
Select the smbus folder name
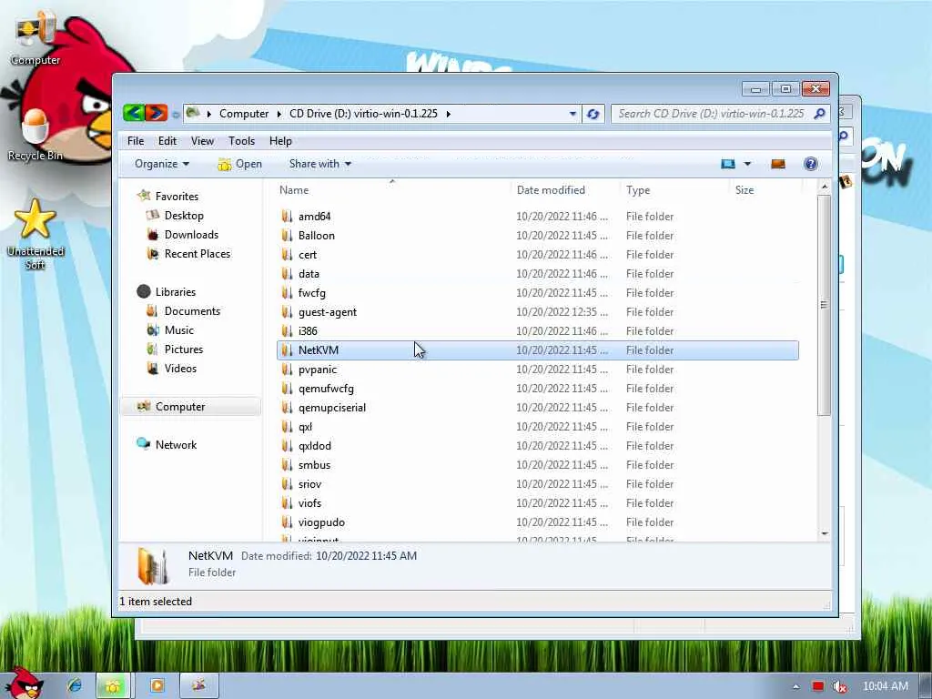click(314, 465)
